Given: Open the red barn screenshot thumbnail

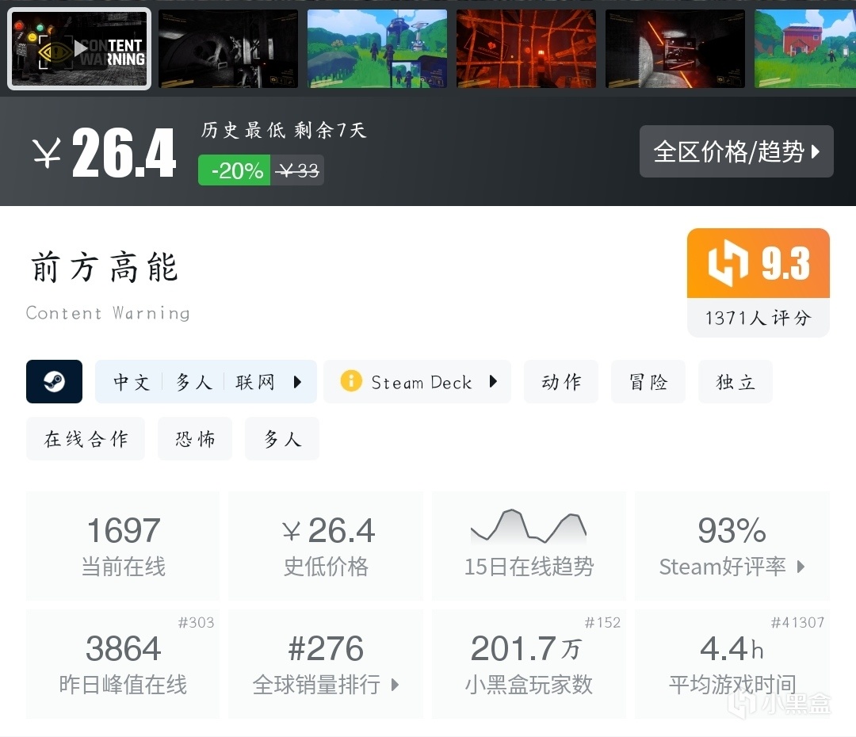Looking at the screenshot, I should pos(805,48).
